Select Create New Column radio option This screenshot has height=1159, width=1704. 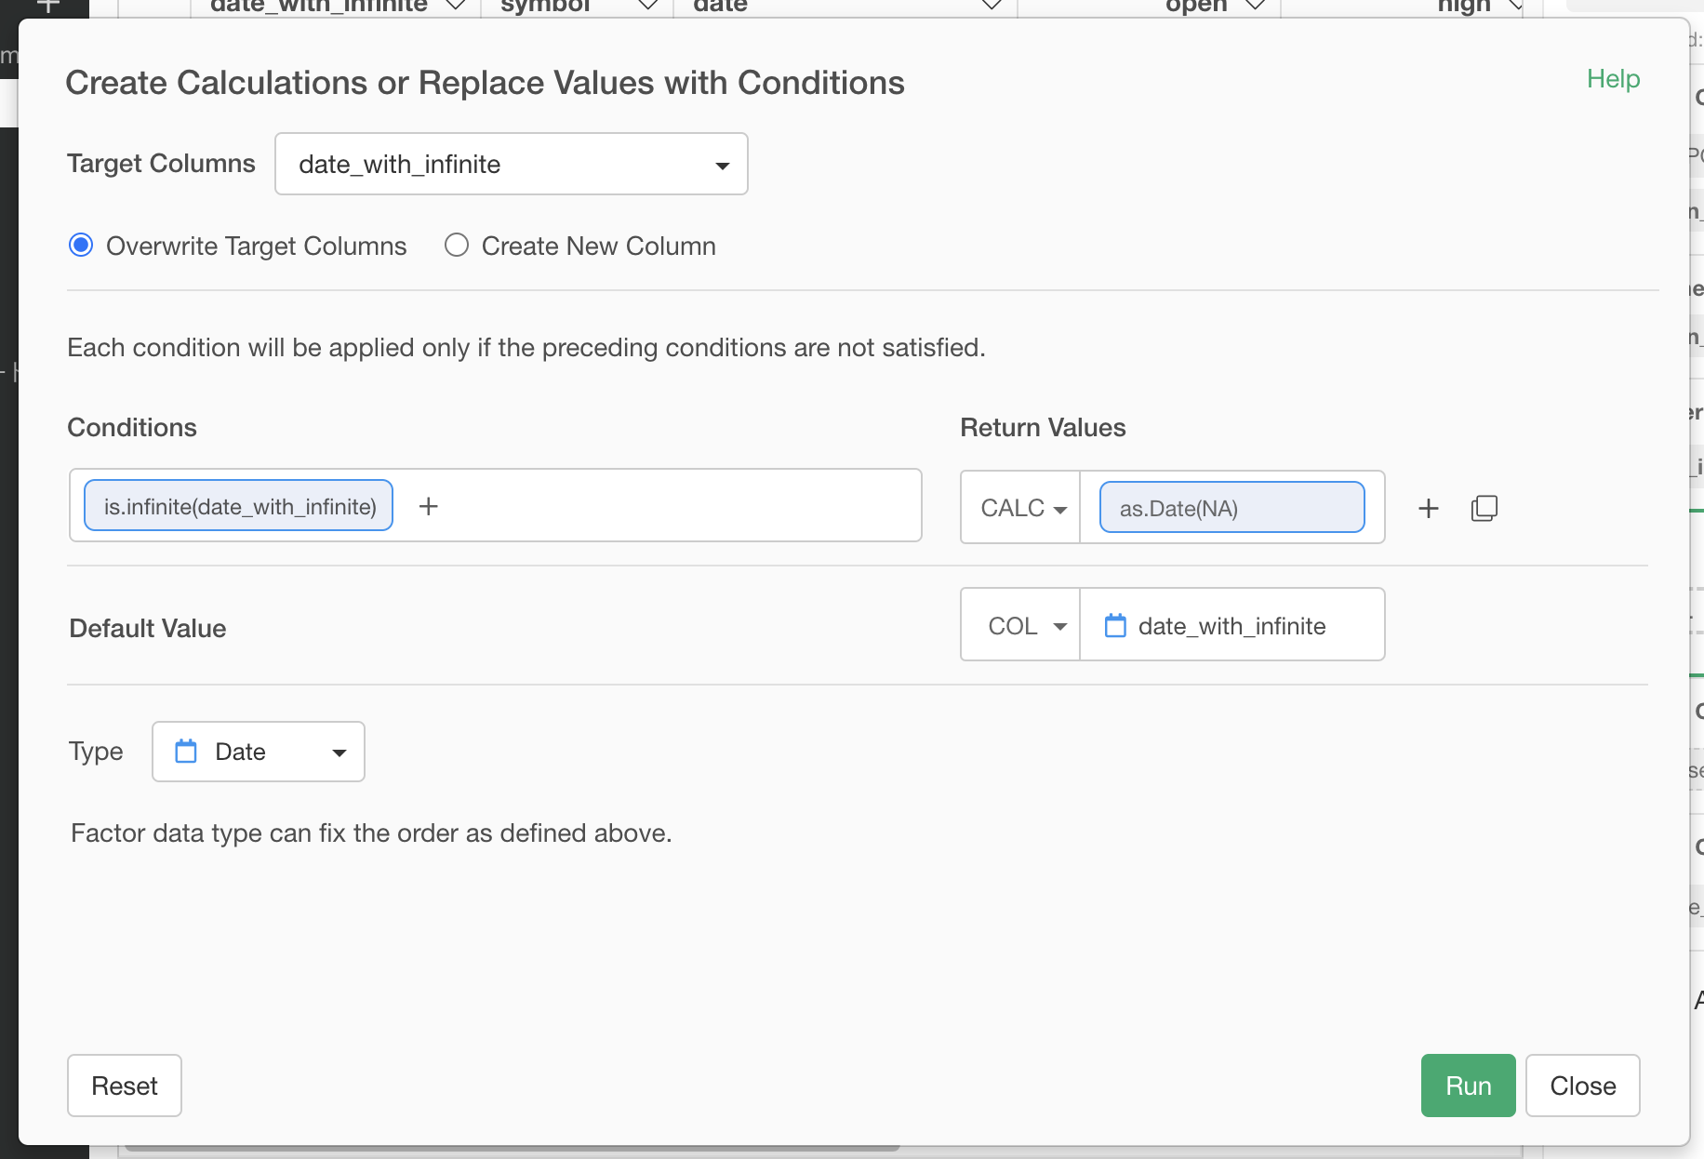coord(456,246)
